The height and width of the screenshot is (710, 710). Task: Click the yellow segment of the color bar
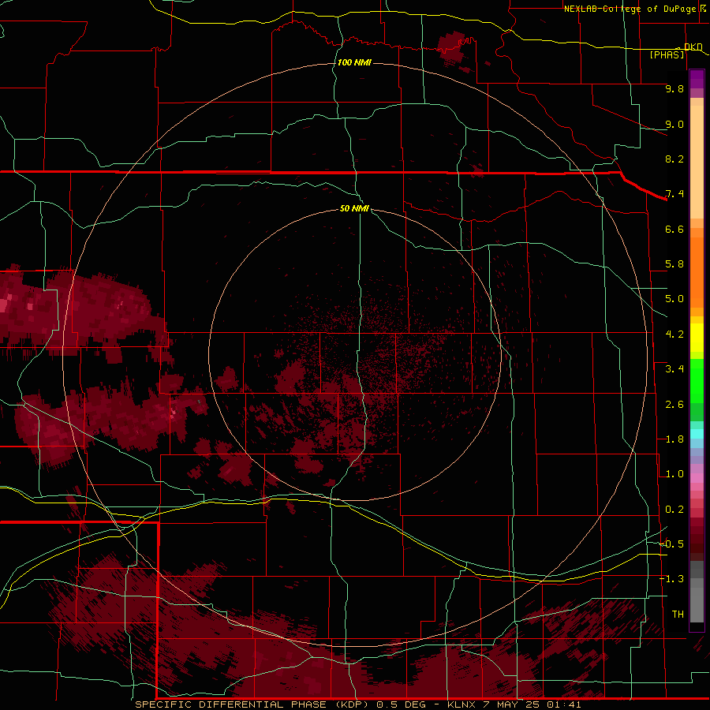(x=697, y=338)
